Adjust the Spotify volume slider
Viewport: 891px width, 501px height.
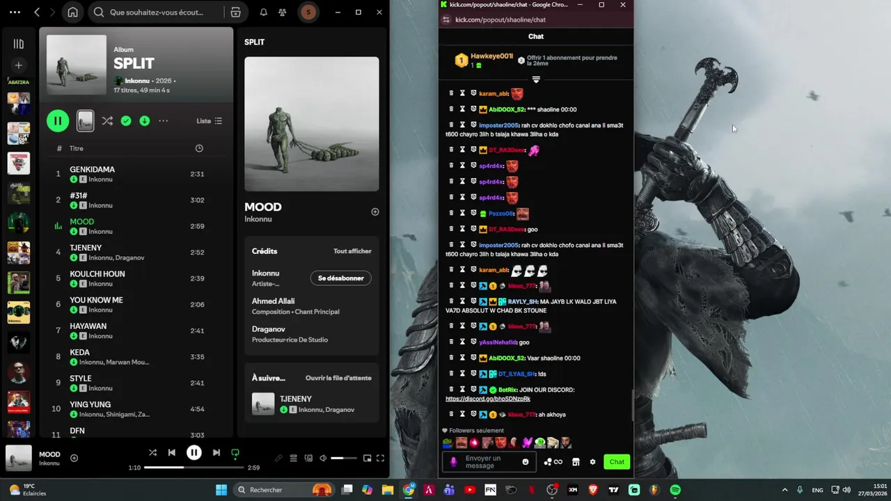point(345,458)
